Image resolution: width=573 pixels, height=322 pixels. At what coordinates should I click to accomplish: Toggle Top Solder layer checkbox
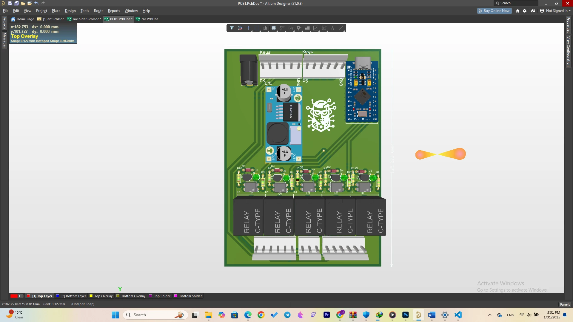pyautogui.click(x=151, y=296)
